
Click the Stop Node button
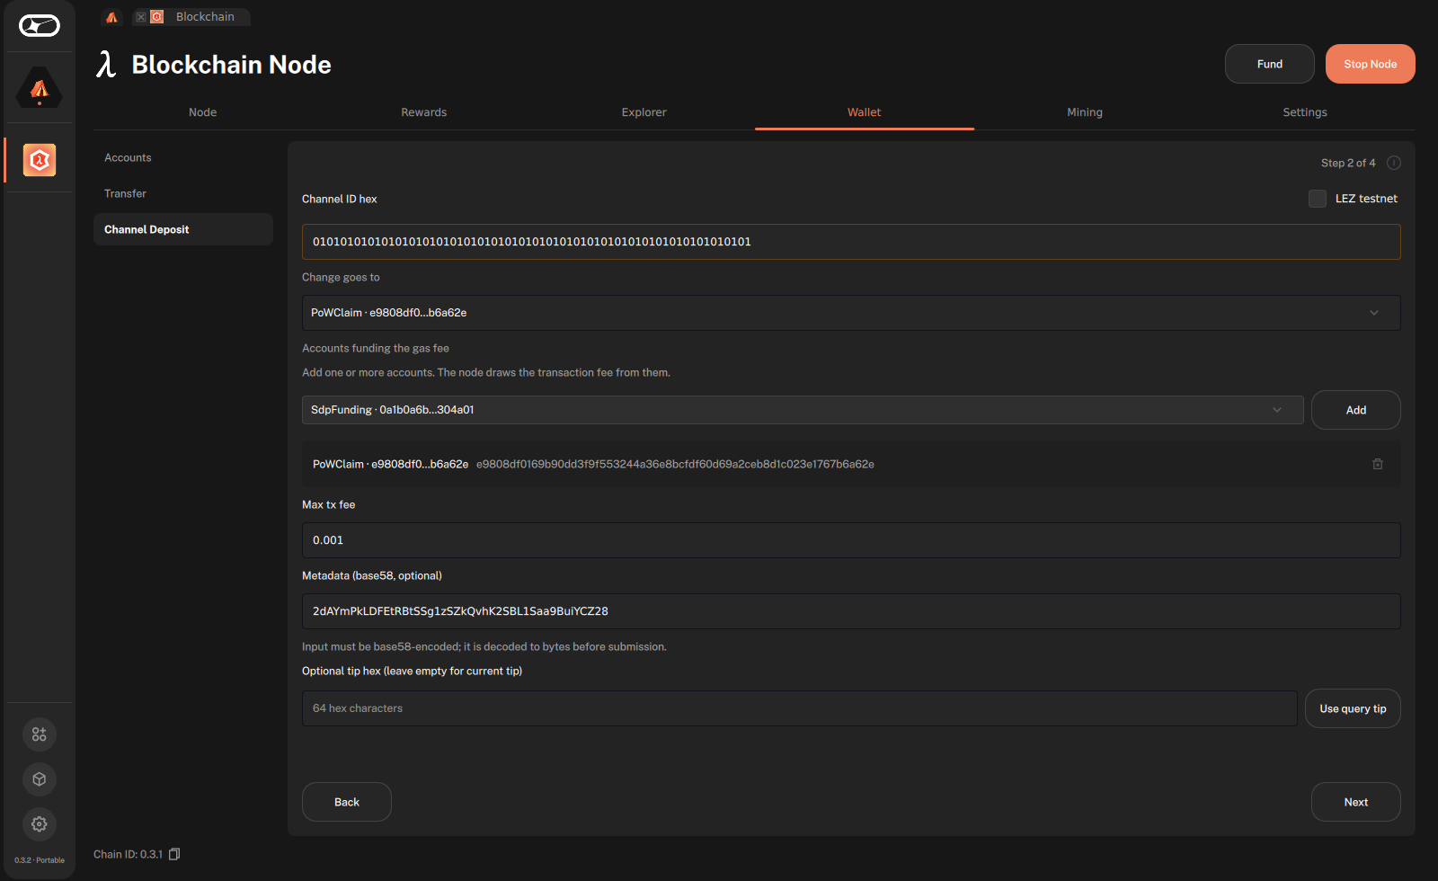(1371, 64)
